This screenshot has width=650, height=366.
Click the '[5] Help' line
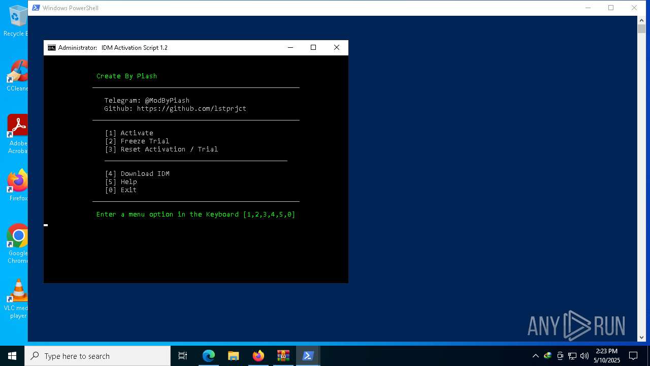121,182
